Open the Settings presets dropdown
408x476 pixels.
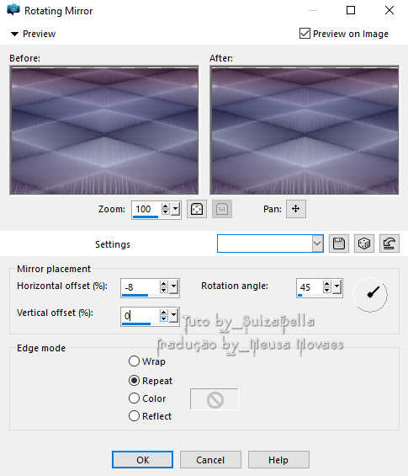pos(317,243)
